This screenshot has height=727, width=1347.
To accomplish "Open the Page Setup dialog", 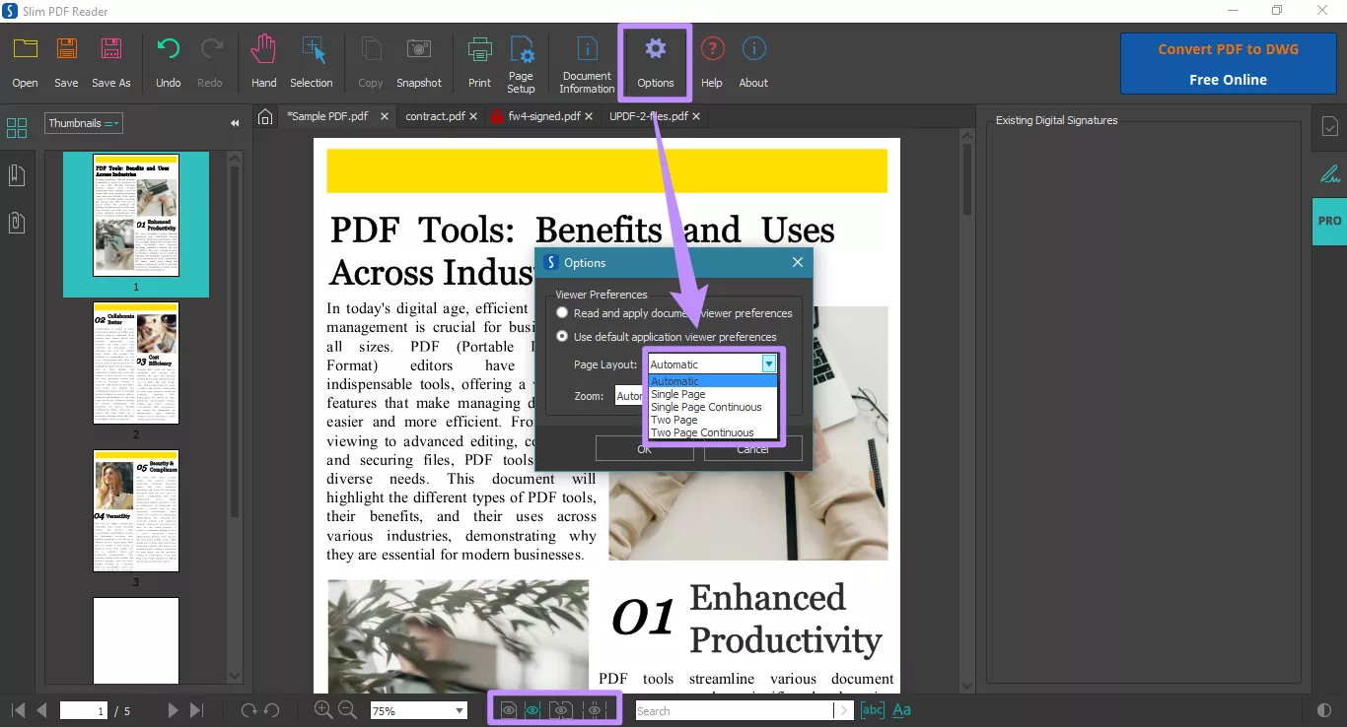I will (521, 59).
